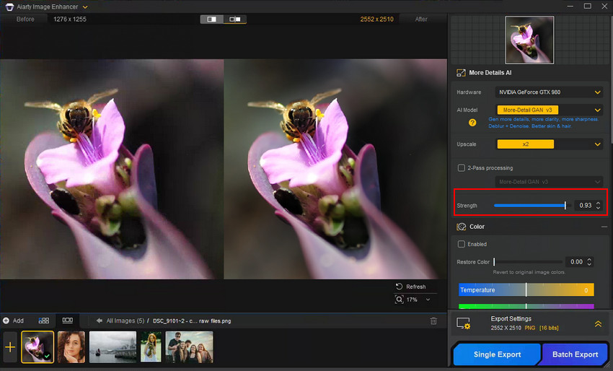
Task: Click the zoom magnifier icon
Action: (x=399, y=300)
